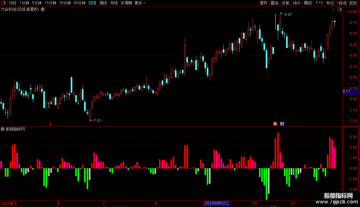
Task: Click the 2025/09/02 date label on timeline
Action: click(217, 203)
